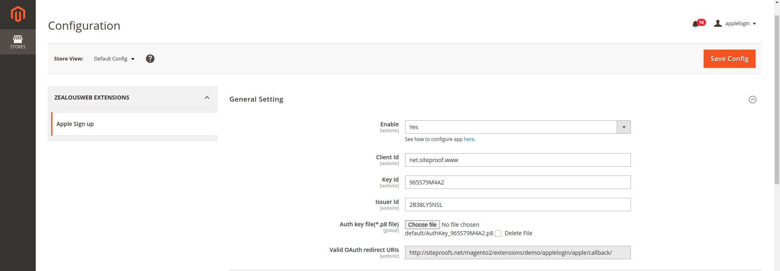Click the 'Configuration' page title
Image resolution: width=780 pixels, height=271 pixels.
click(x=84, y=26)
